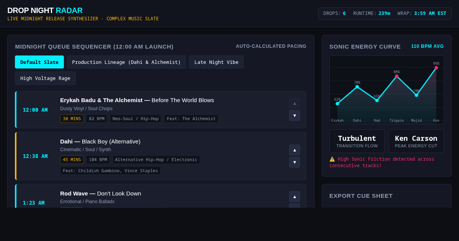Screen dimensions: 459x241
Task: Click Dahi — Black Boy (Alternative) title
Action: [x=100, y=141]
